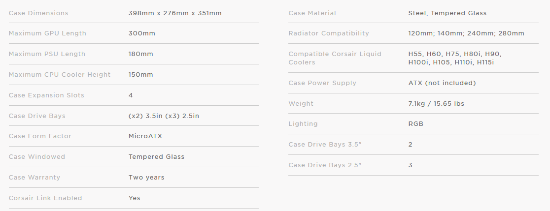Image resolution: width=550 pixels, height=211 pixels.
Task: Click the Case Expansion Slots label
Action: tap(46, 95)
